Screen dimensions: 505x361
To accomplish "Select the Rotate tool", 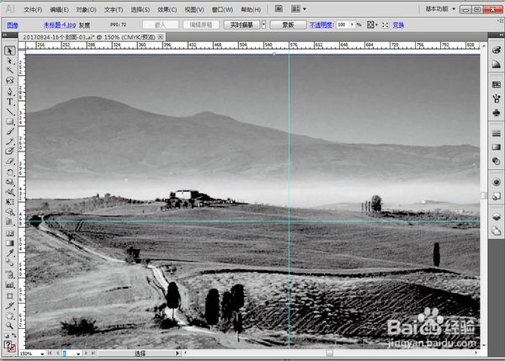I will click(9, 173).
